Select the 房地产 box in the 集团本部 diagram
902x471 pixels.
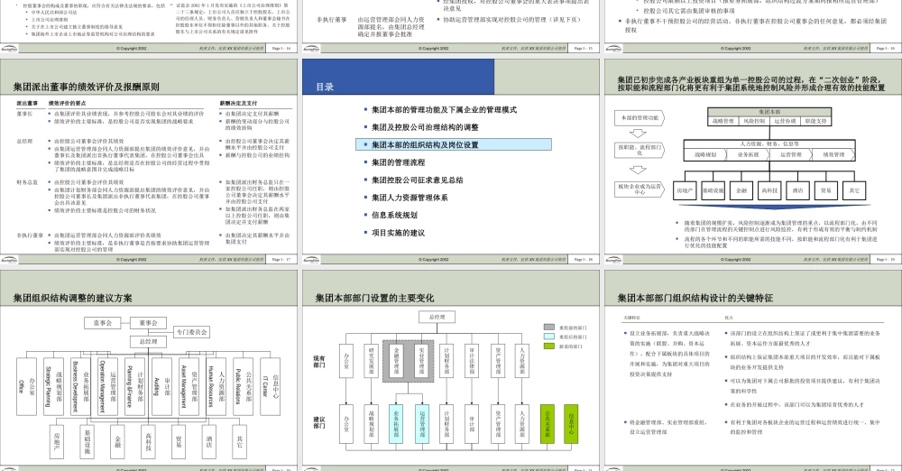[685, 190]
